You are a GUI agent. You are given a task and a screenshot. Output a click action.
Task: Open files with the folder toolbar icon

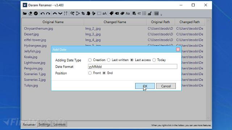tap(25, 14)
